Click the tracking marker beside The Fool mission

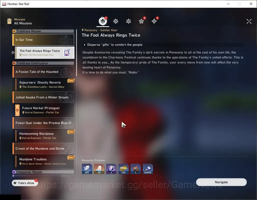tap(13, 52)
